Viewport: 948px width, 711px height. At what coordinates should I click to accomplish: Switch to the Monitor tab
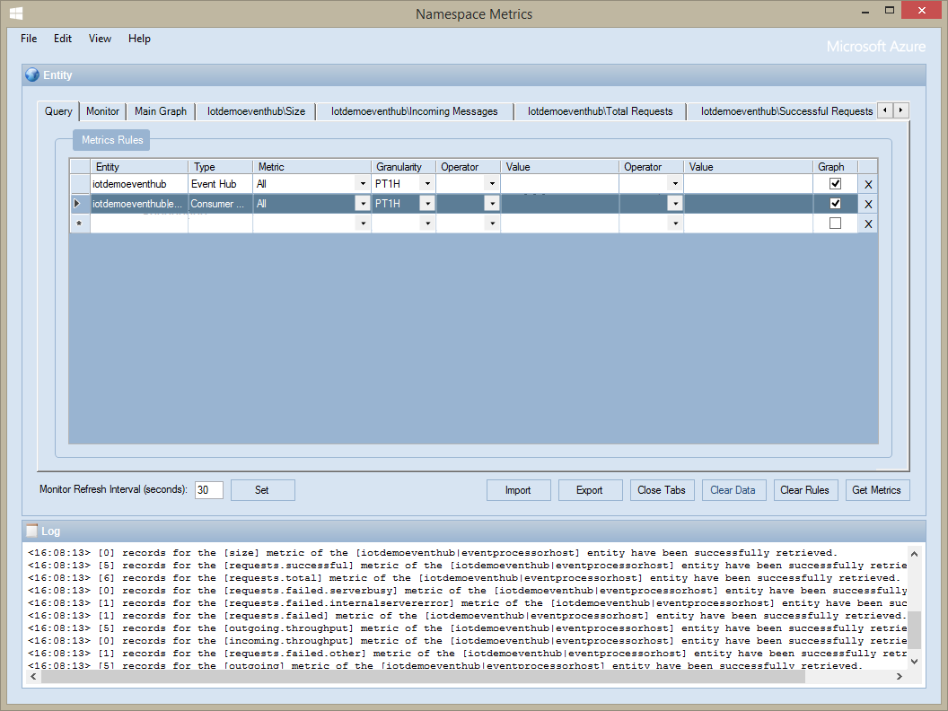(x=102, y=111)
